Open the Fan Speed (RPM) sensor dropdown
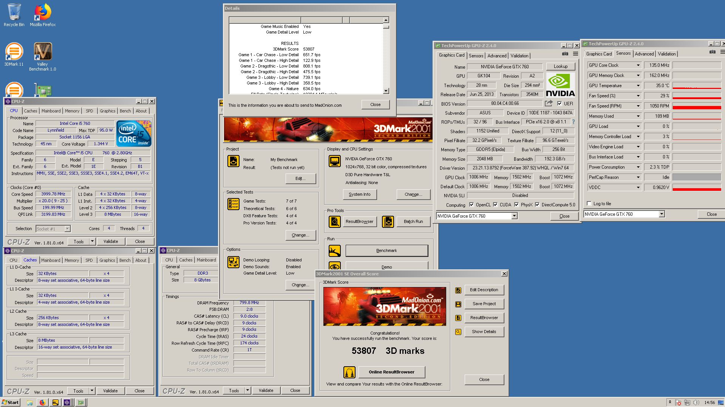725x407 pixels. [638, 106]
